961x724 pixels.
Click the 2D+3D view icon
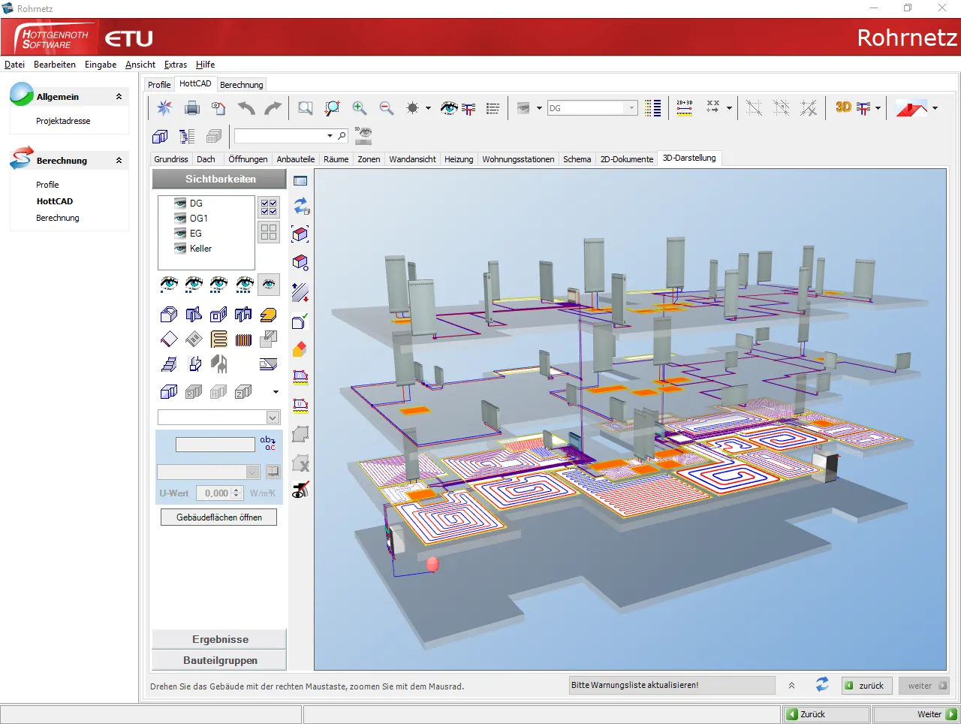684,108
